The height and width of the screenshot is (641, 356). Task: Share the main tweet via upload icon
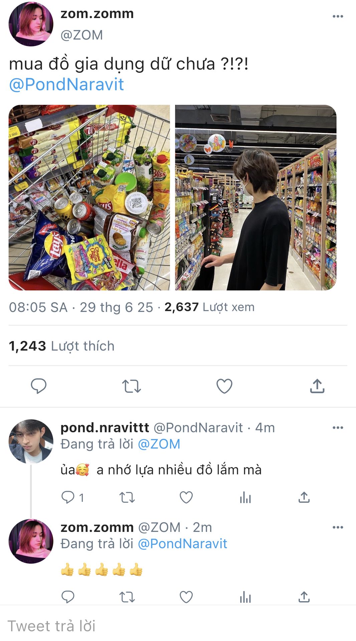click(317, 386)
